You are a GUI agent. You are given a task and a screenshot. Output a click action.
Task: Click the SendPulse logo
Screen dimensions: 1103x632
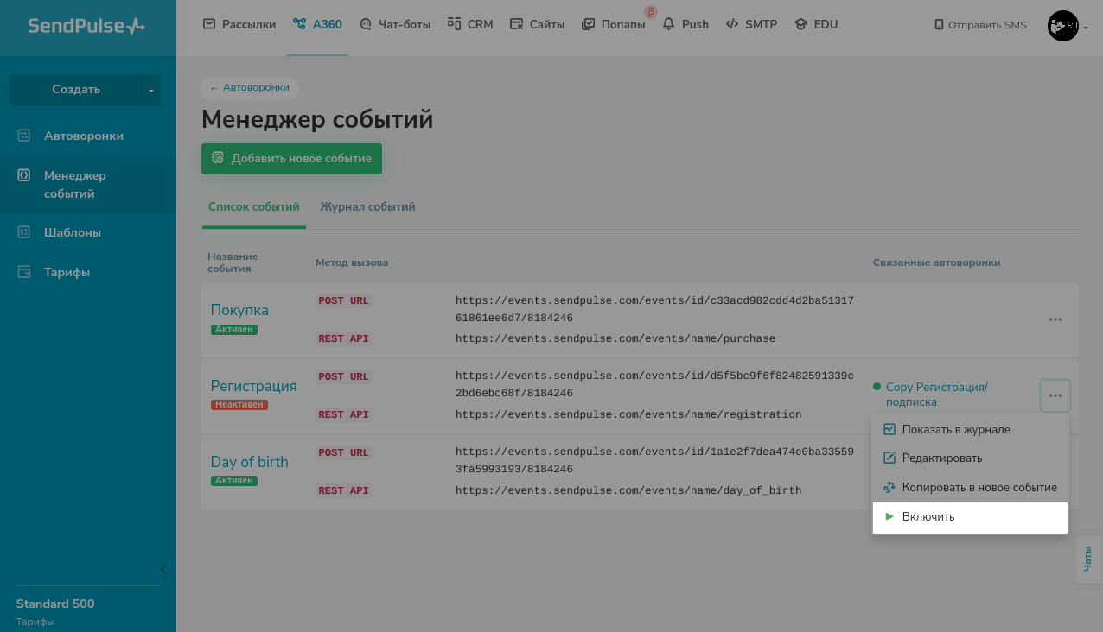86,26
